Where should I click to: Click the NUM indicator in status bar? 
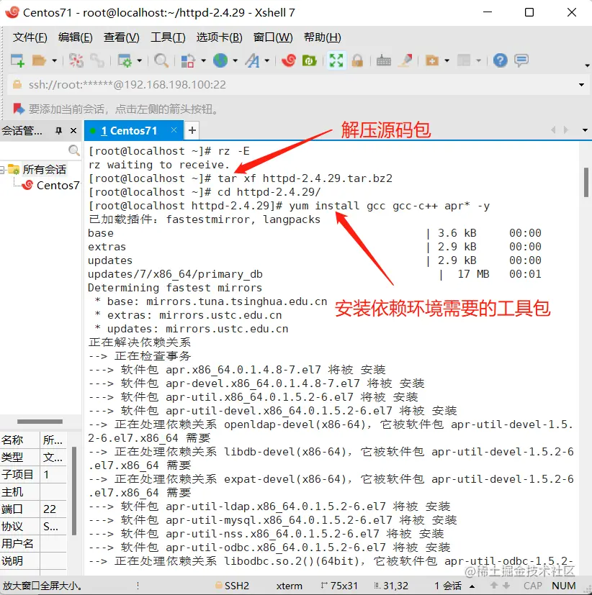coord(563,586)
